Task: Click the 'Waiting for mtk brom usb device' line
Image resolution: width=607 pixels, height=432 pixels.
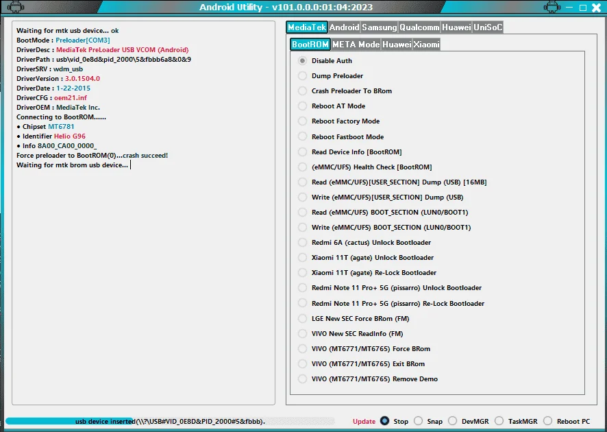Action: coord(73,165)
